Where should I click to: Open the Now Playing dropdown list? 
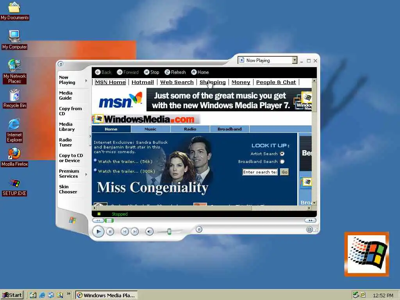(295, 60)
